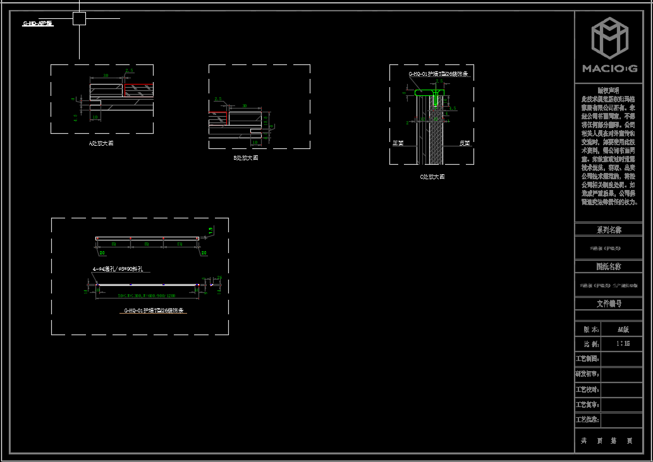Click the '反面' label in detail C
Viewport: 653px width, 462px height.
tap(465, 143)
